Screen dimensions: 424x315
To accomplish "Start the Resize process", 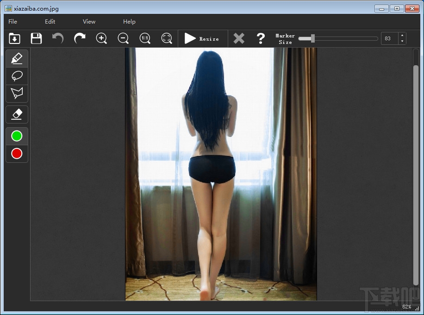I will 202,38.
